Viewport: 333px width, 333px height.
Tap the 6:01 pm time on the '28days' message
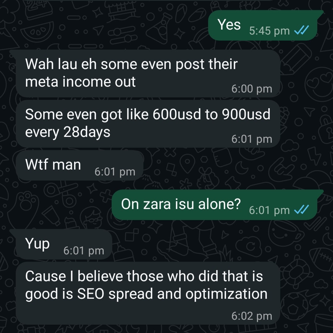click(252, 139)
